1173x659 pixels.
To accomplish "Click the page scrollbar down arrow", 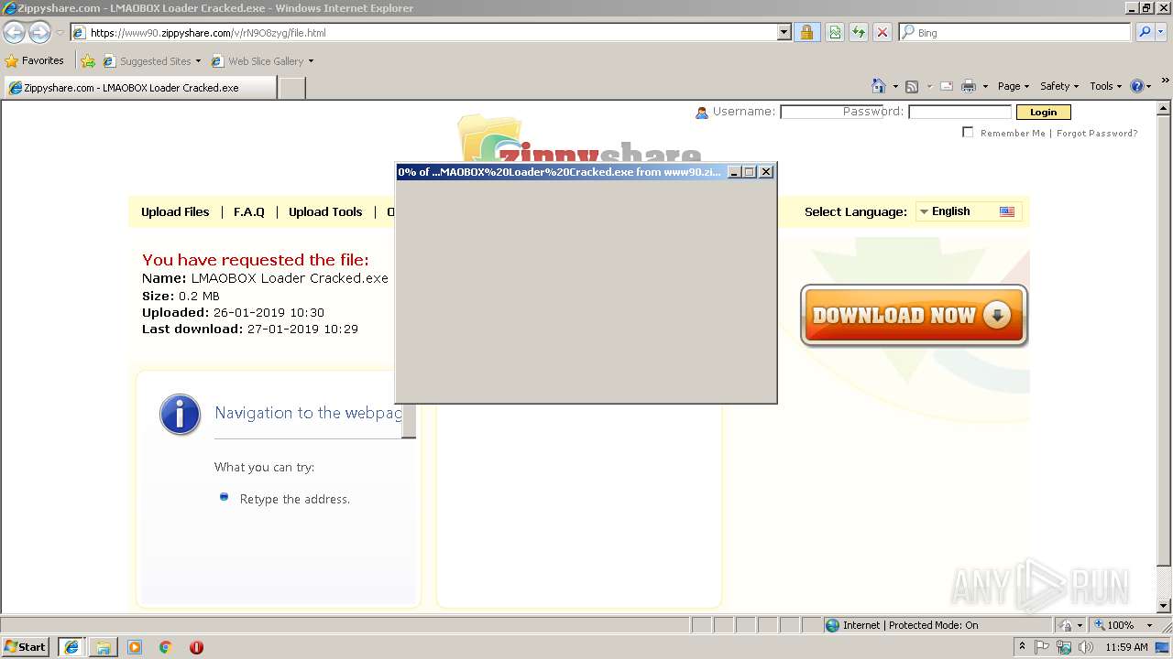I will (x=1165, y=606).
